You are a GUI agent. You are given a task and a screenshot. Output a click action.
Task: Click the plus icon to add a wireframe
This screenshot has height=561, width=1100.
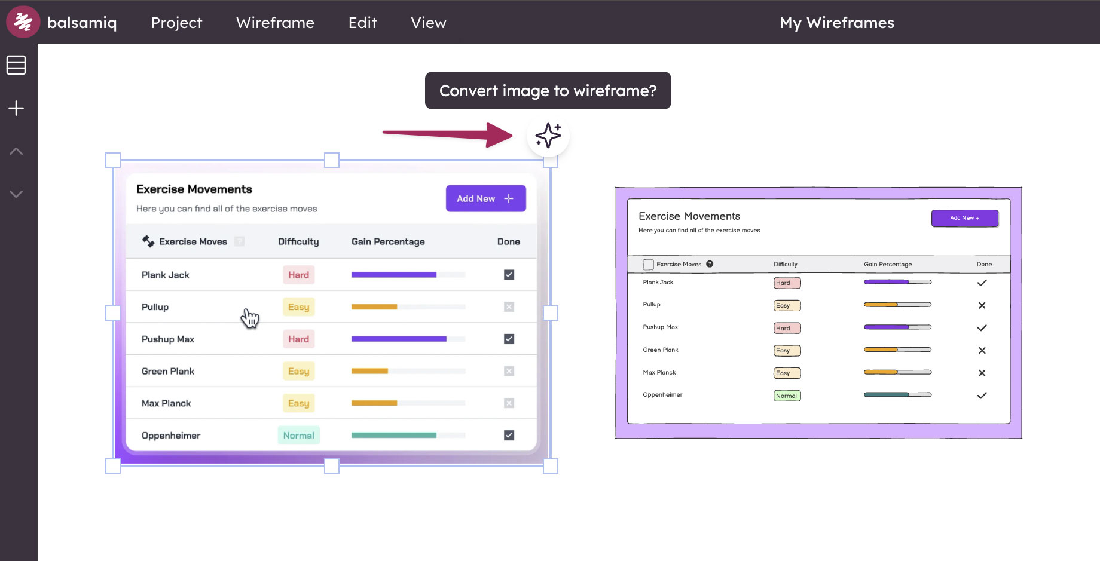16,108
